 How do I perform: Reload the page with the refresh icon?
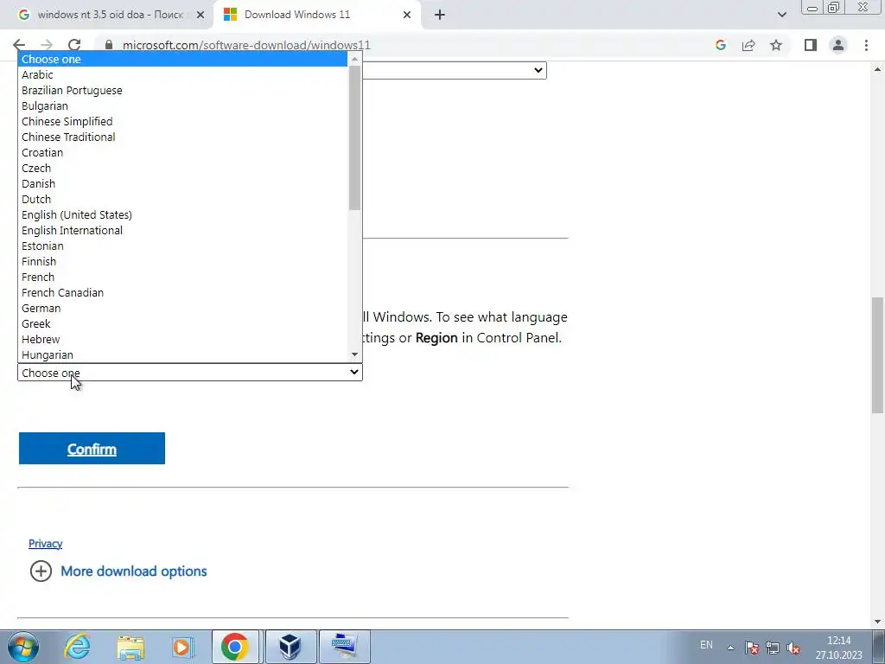[74, 45]
